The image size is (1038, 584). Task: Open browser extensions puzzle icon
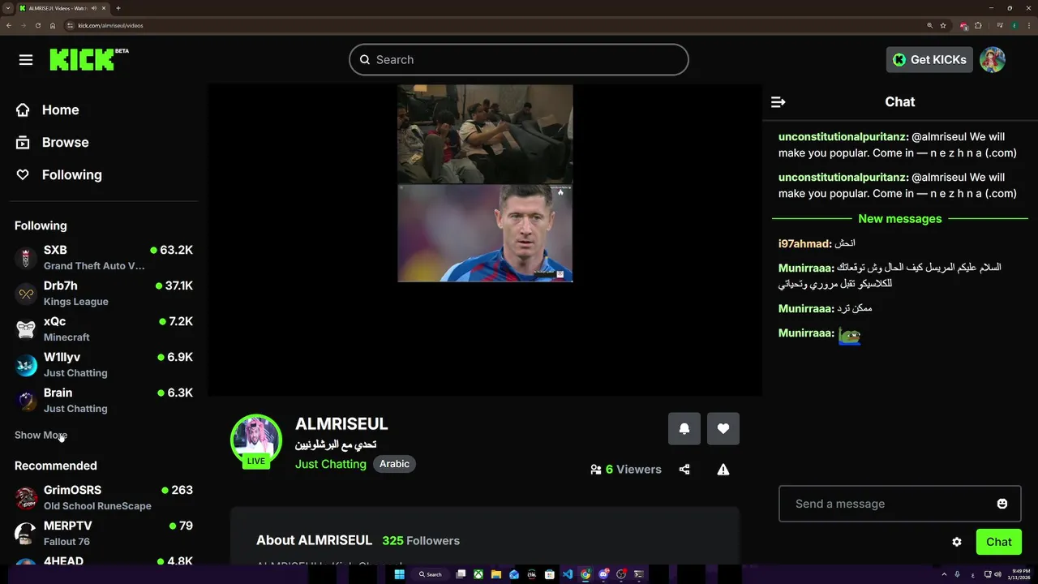coord(978,25)
